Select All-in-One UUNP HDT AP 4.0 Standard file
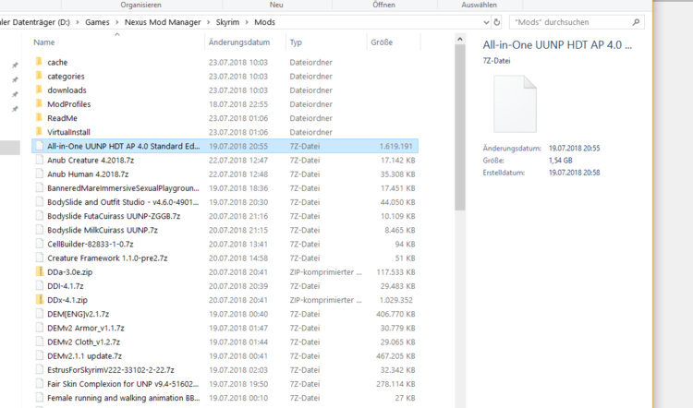693x408 pixels. (225, 146)
